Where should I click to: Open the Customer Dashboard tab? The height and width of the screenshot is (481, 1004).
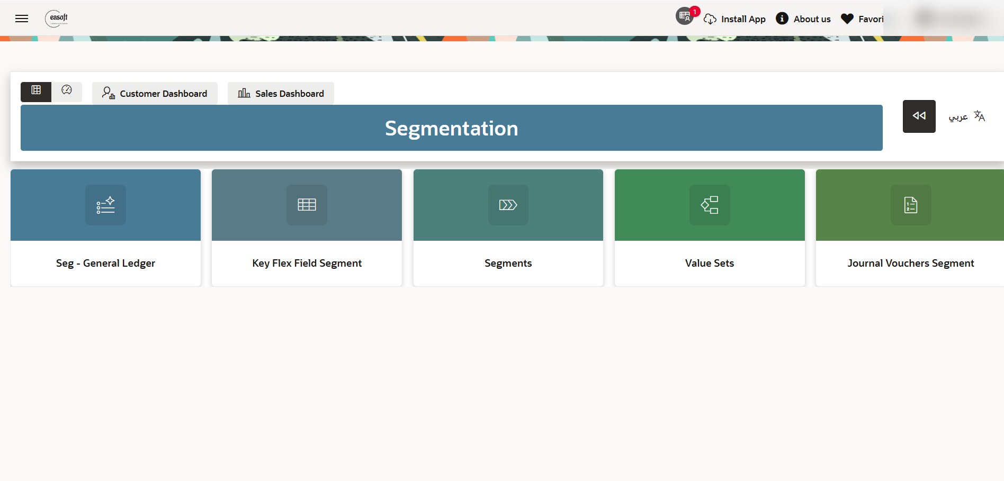pos(155,93)
